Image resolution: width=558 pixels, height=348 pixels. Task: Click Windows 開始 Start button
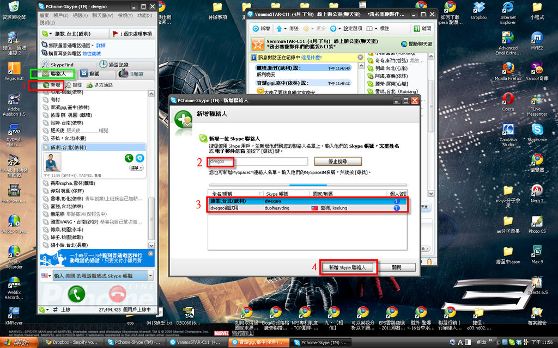(x=19, y=343)
